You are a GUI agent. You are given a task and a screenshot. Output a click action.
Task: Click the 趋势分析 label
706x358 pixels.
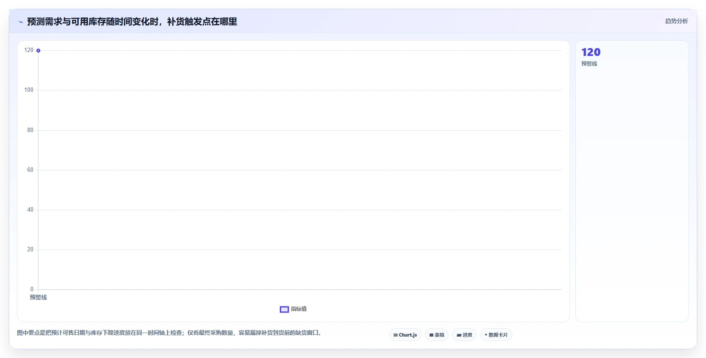(676, 21)
